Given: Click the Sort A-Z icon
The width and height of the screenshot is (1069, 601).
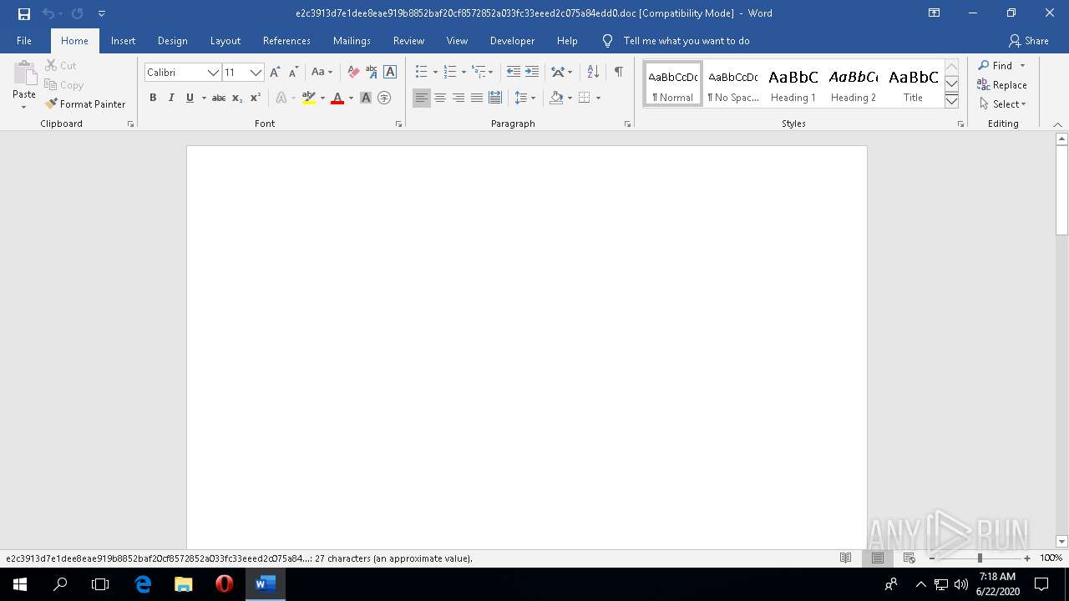Looking at the screenshot, I should (x=593, y=73).
